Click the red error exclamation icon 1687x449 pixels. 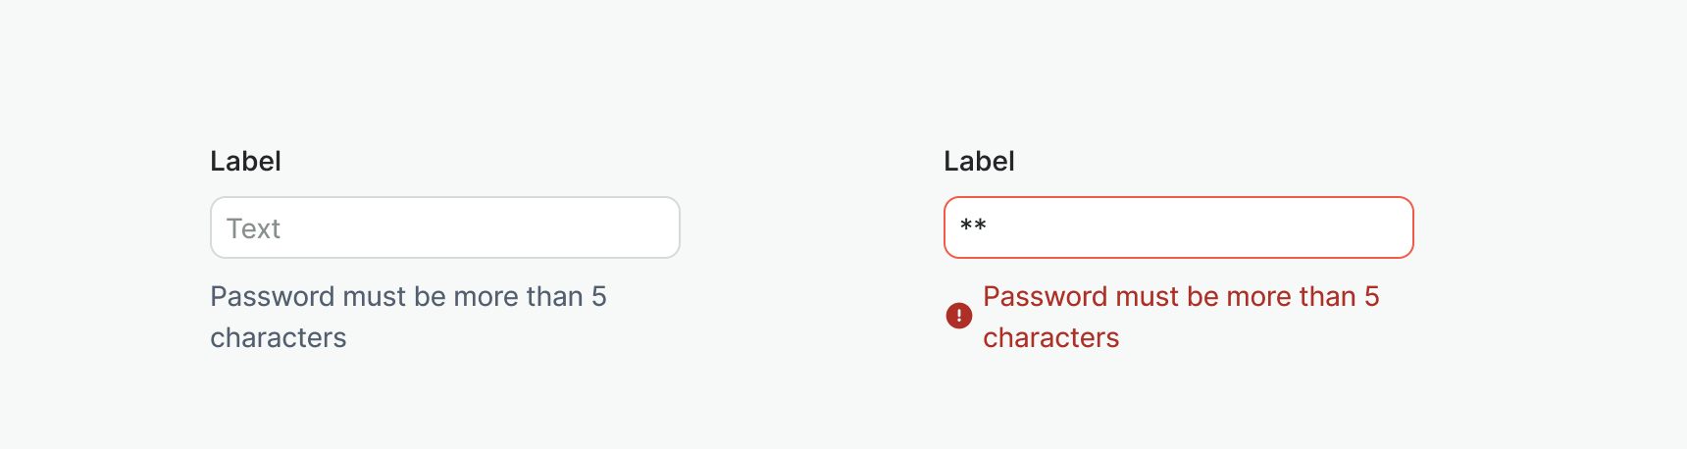(958, 316)
